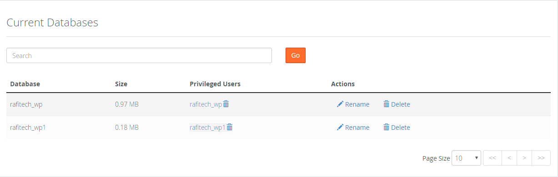The image size is (558, 177).
Task: Open privileged user rafitech_wp link
Action: coord(206,104)
